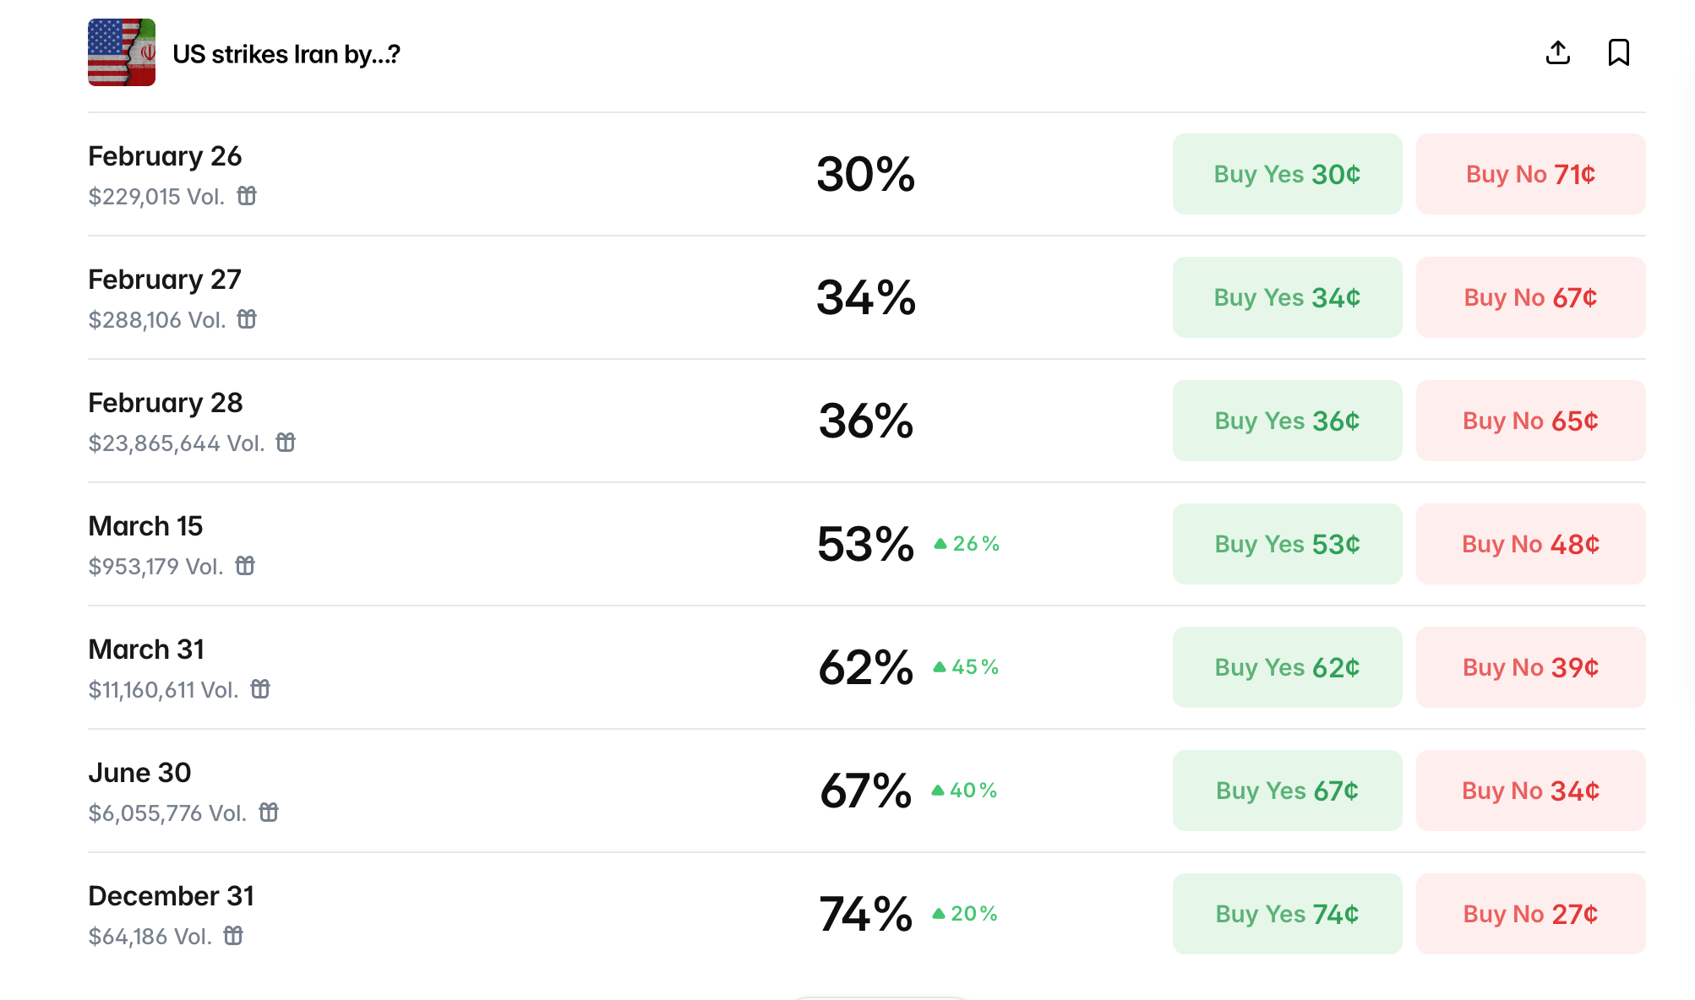Buy No at 48¢ for March 15

[x=1530, y=544]
